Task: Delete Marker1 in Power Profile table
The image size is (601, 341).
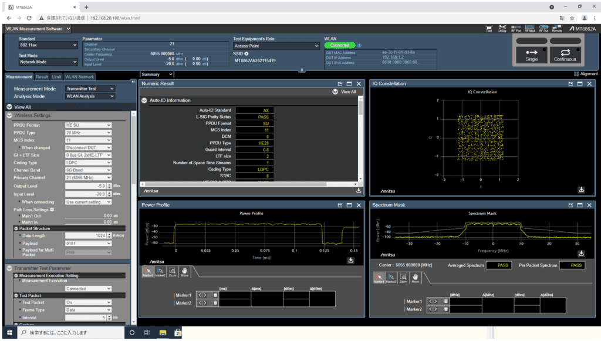Action: point(215,295)
